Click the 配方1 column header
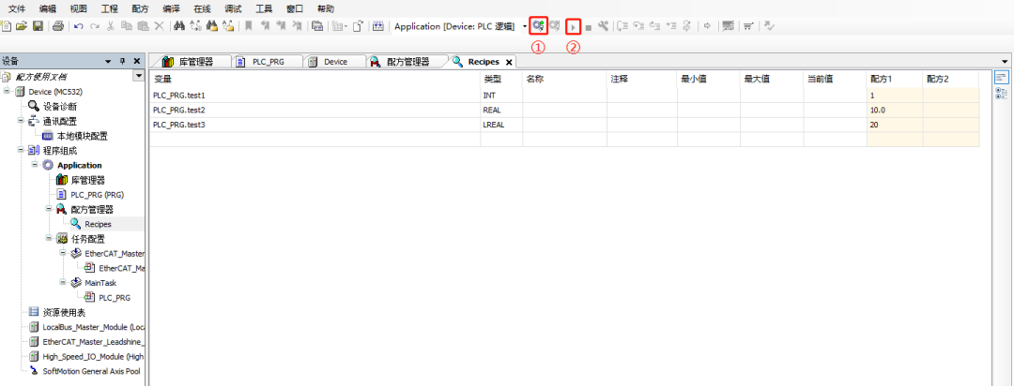Viewport: 1014px width, 386px height. (895, 79)
